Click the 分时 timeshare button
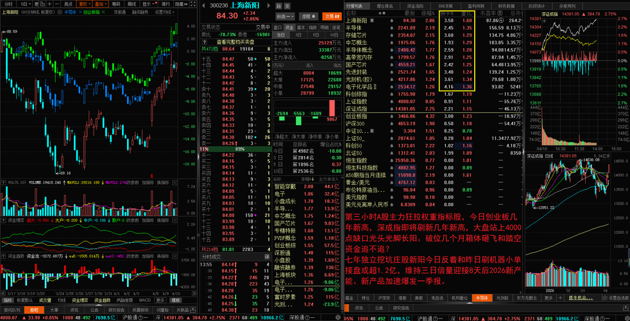 pyautogui.click(x=8, y=4)
